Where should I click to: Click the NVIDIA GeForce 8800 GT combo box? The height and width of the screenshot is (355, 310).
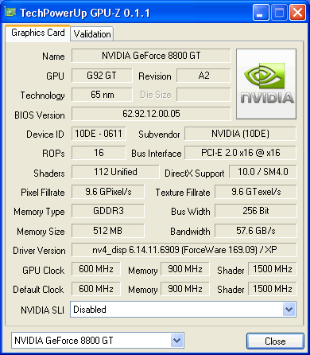click(x=98, y=340)
